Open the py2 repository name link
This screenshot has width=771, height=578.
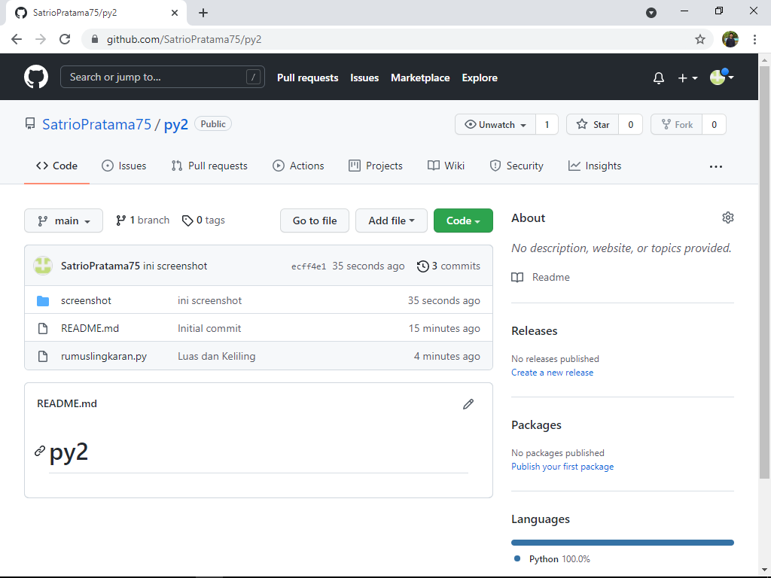tap(176, 124)
